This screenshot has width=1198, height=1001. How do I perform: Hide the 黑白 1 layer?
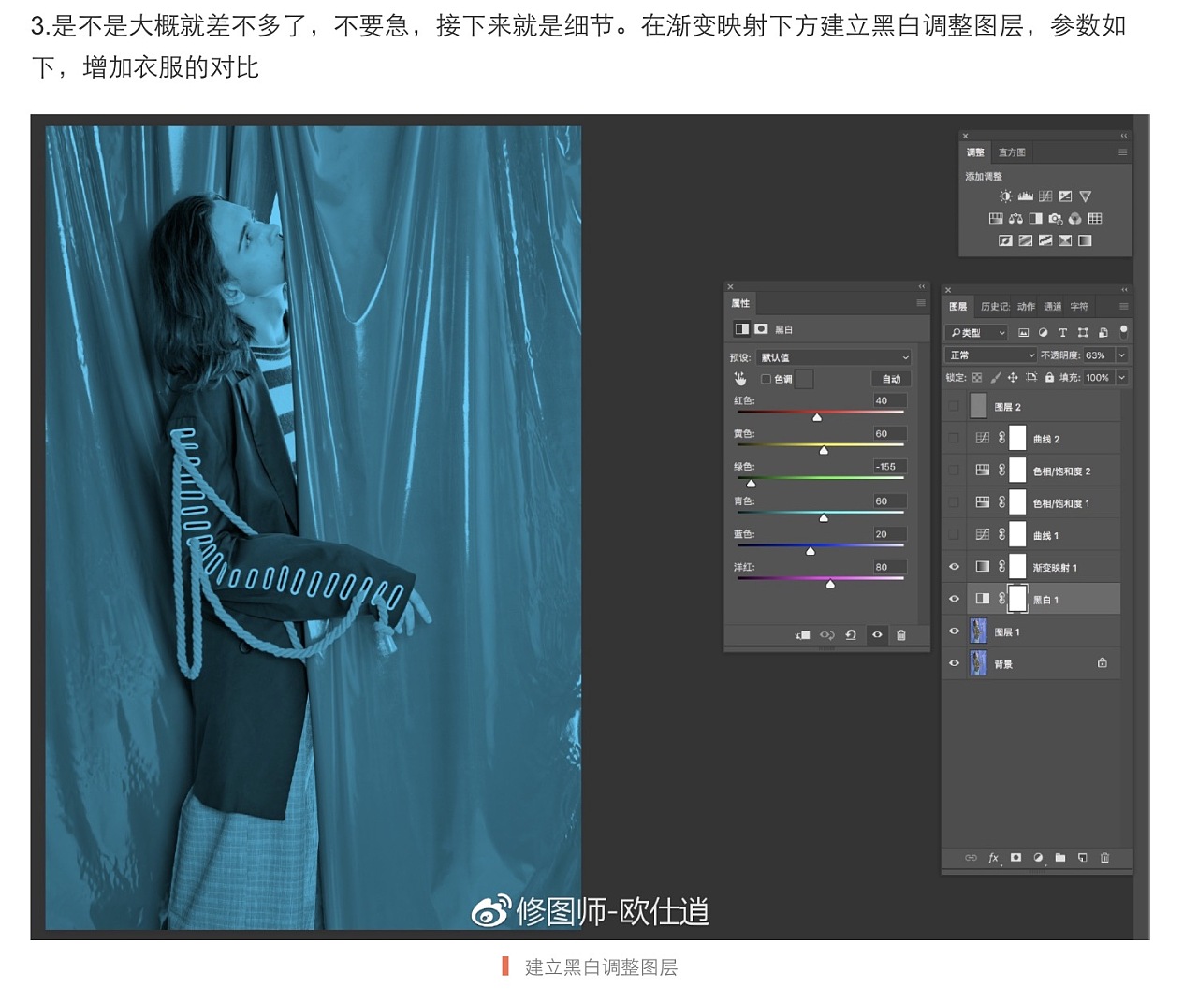954,599
